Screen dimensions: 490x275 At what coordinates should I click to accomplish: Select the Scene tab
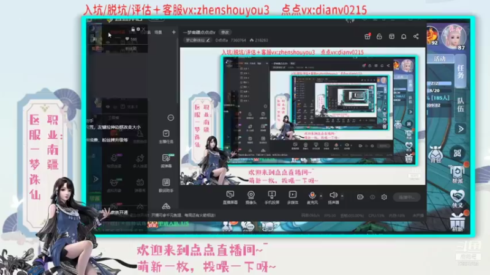tap(158, 32)
